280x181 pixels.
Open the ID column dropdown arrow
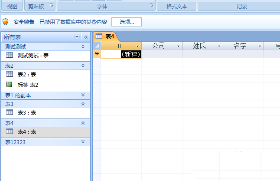(x=137, y=46)
